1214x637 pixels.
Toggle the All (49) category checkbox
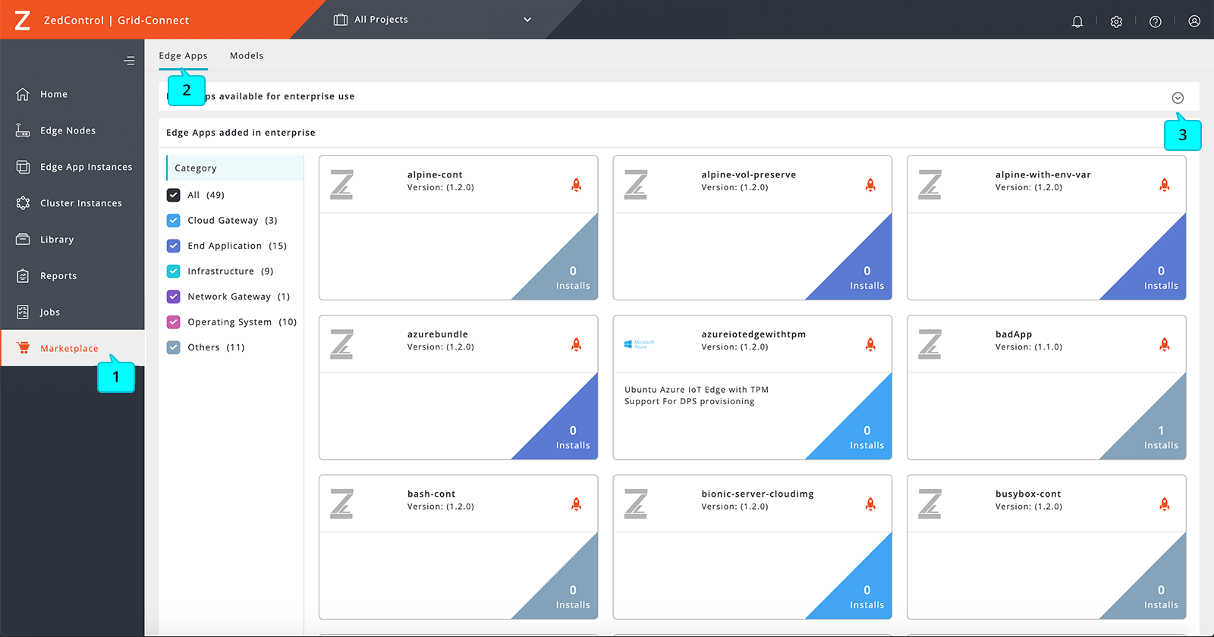point(174,195)
